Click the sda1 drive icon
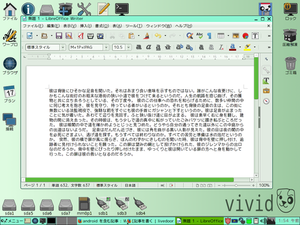The width and height of the screenshot is (300, 225). [9, 207]
